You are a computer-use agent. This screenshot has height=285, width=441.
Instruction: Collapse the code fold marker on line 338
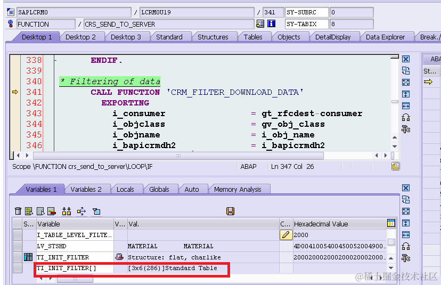tap(55, 60)
